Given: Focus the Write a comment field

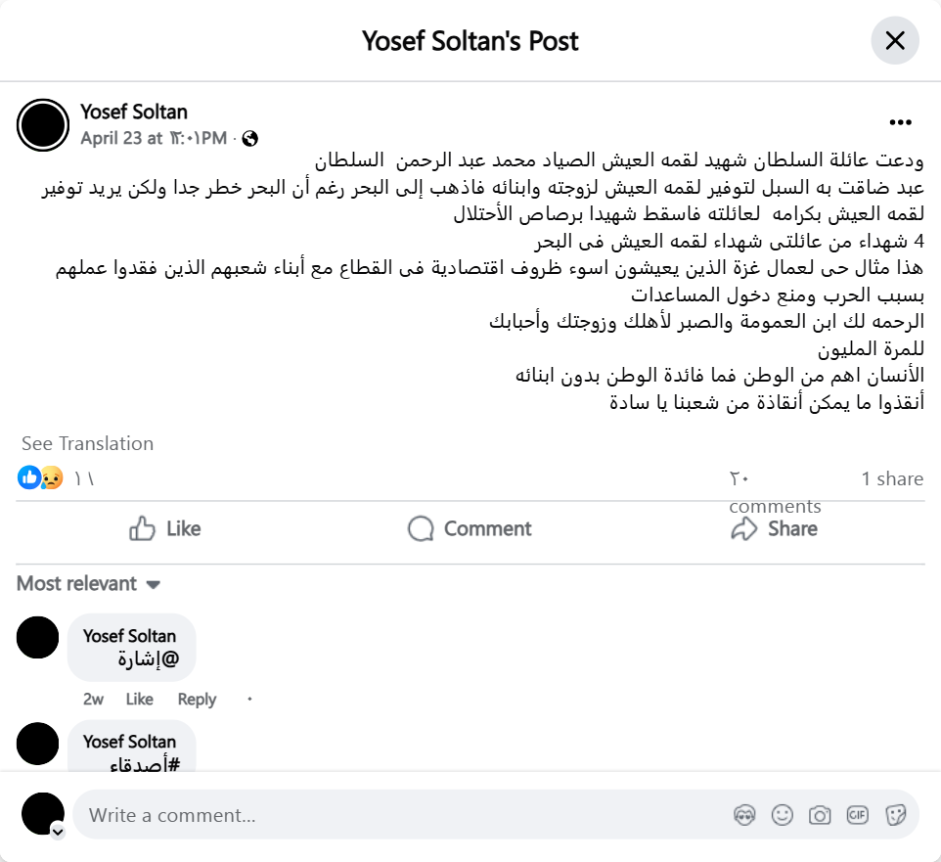Looking at the screenshot, I should pyautogui.click(x=391, y=815).
